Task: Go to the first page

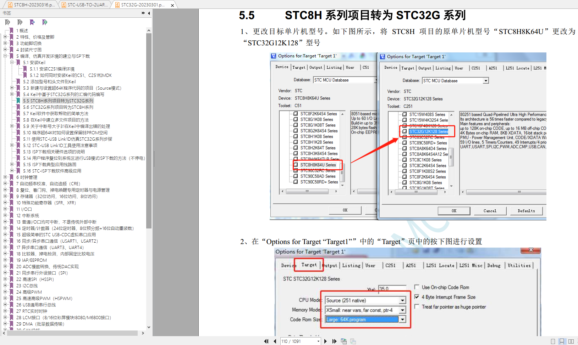Action: [266, 341]
